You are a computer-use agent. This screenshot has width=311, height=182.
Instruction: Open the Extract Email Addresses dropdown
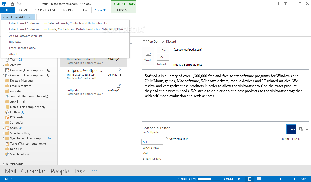tap(18, 17)
